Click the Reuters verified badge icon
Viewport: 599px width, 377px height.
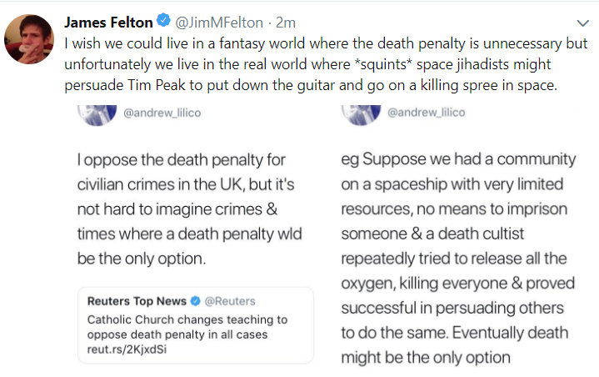tap(196, 301)
